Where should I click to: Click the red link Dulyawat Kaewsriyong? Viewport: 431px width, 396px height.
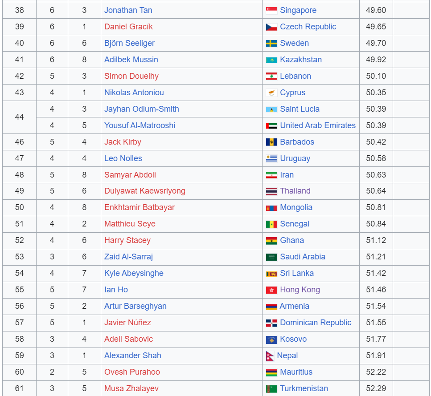tap(144, 191)
